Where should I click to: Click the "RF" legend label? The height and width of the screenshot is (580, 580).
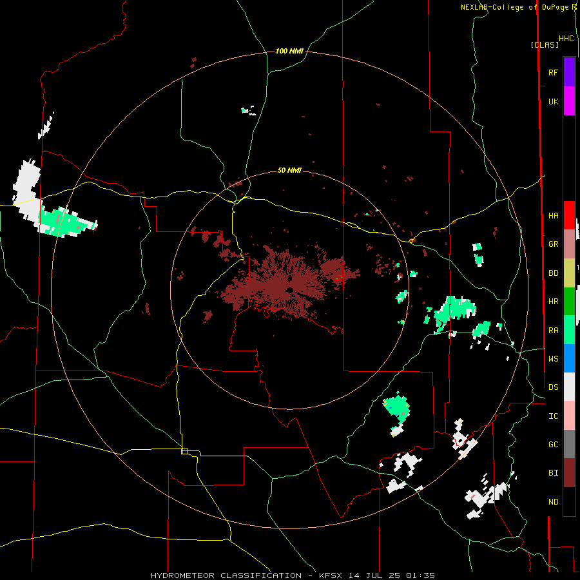pos(553,72)
